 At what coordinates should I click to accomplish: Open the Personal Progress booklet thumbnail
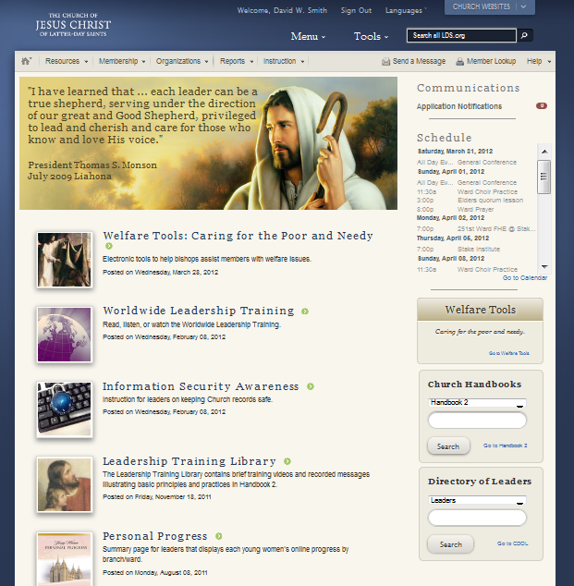65,559
